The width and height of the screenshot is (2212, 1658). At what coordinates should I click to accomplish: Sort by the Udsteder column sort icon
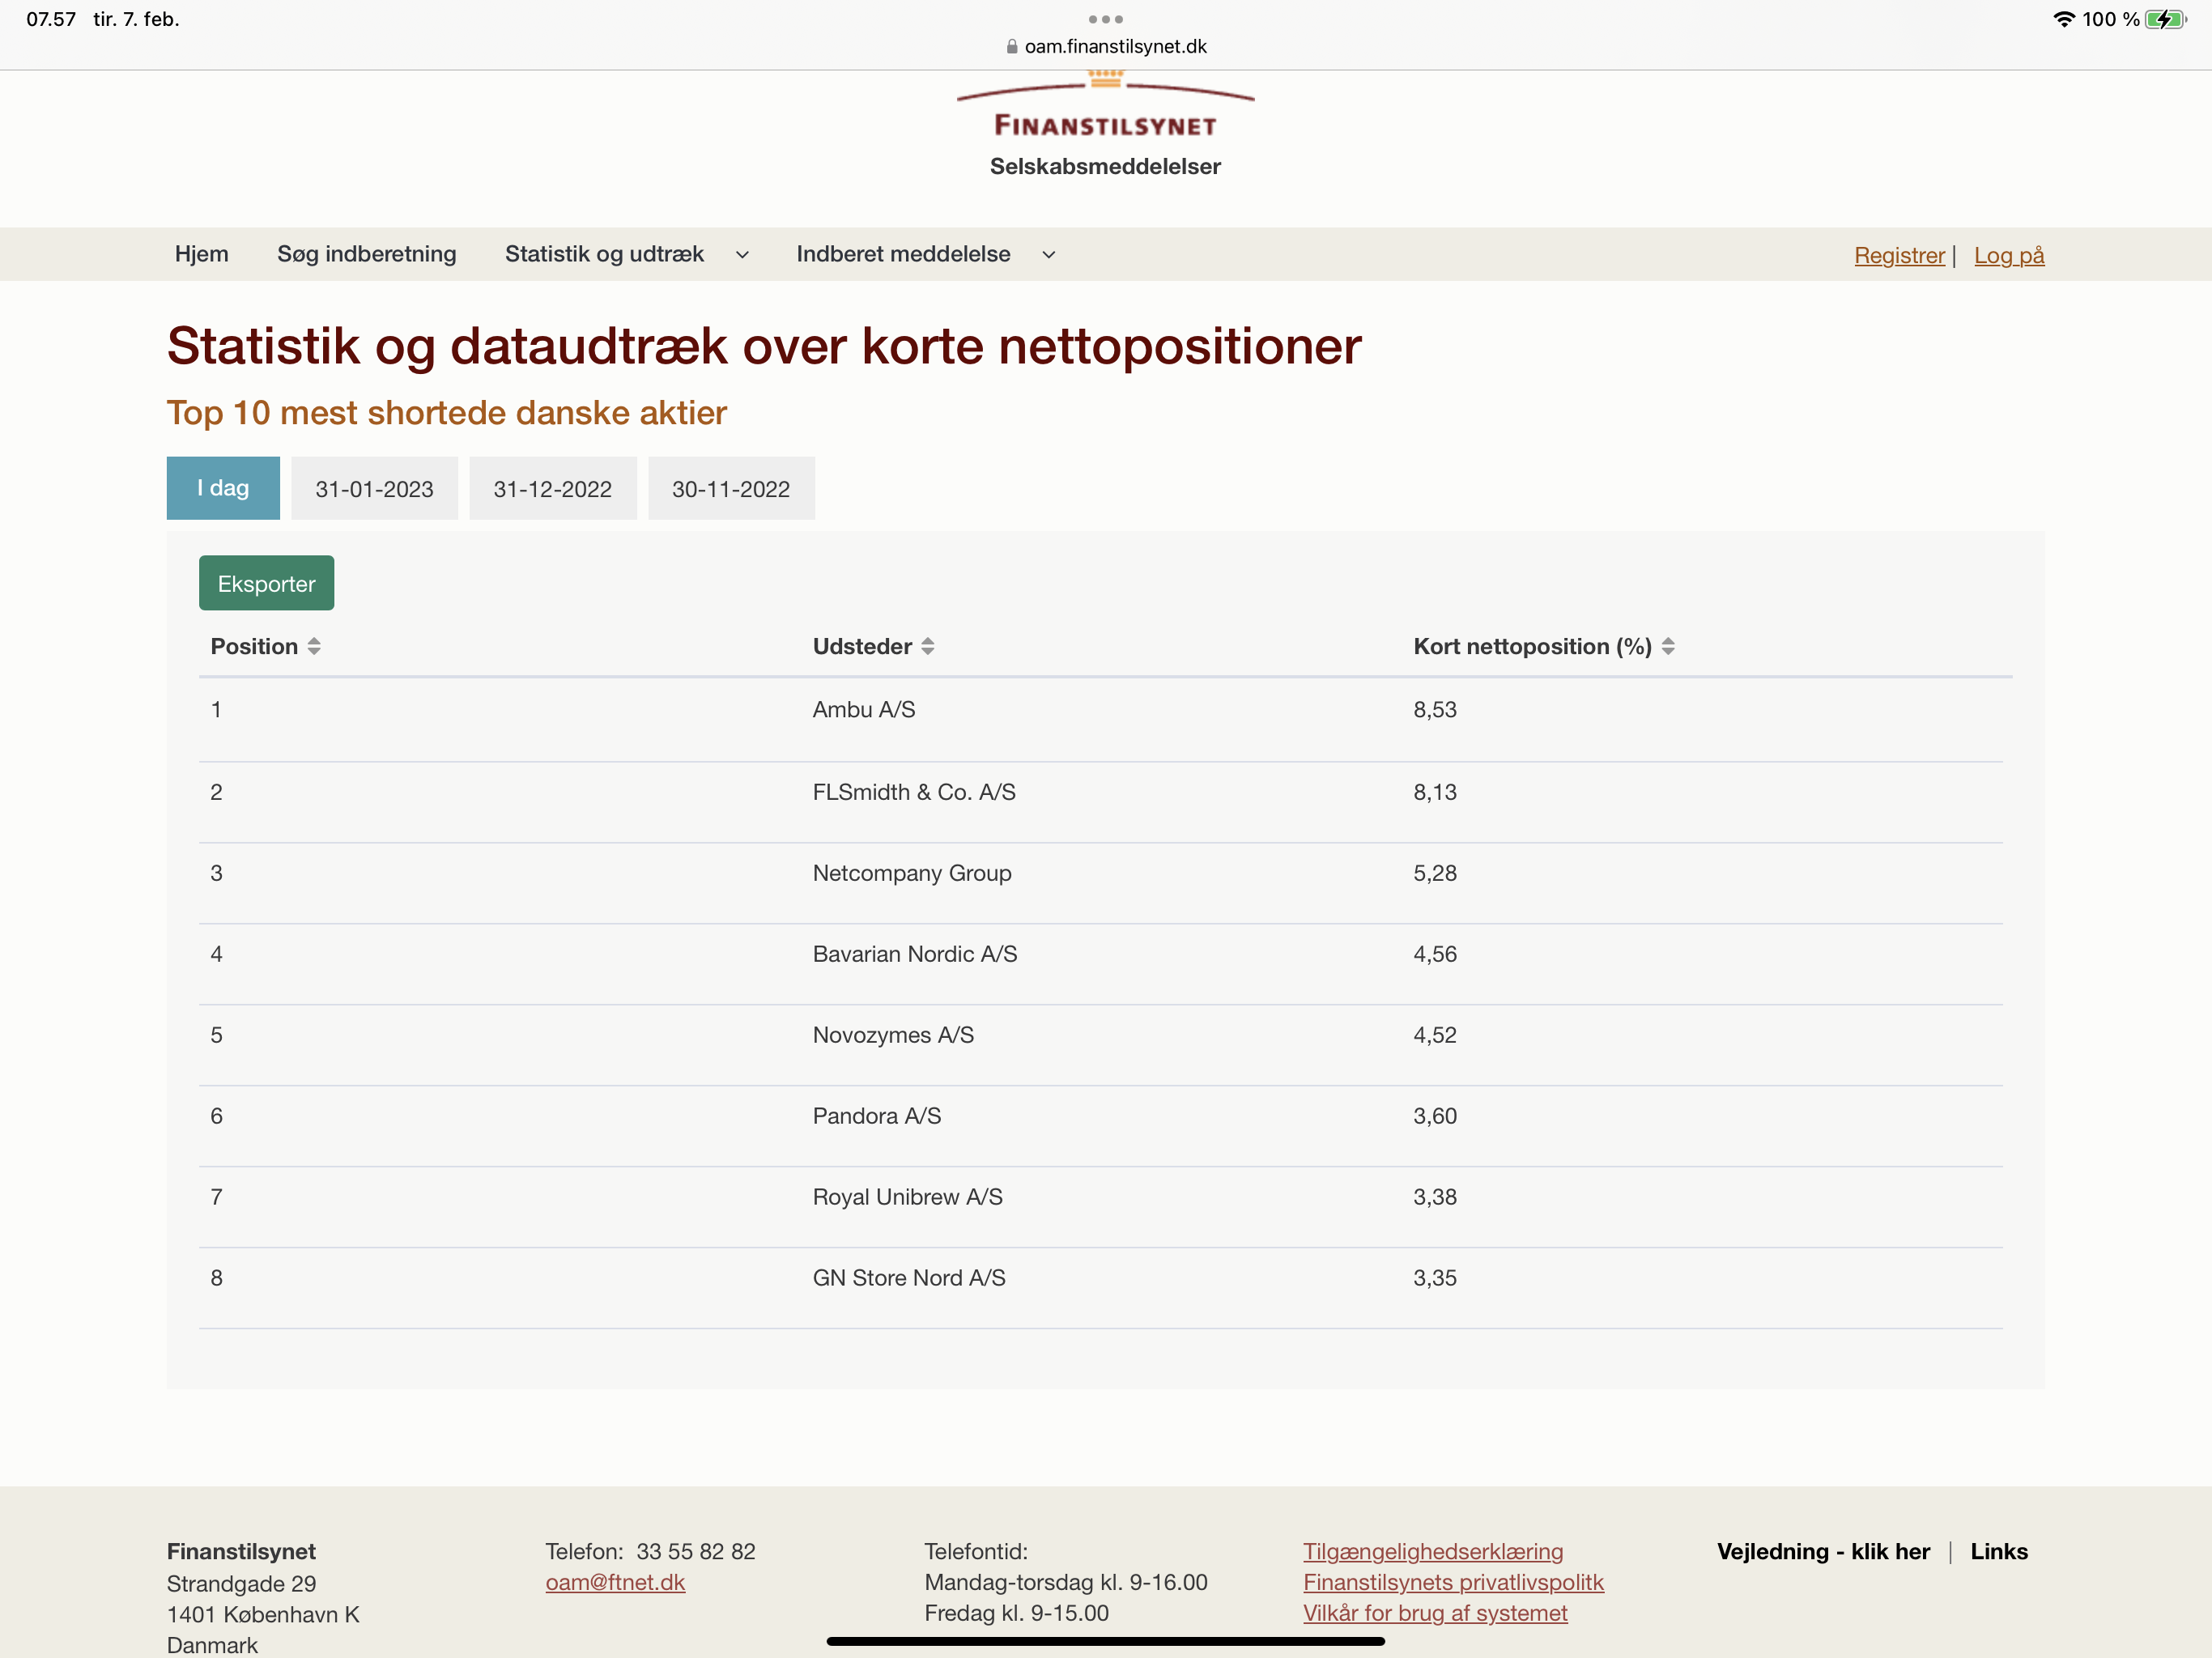pyautogui.click(x=928, y=647)
